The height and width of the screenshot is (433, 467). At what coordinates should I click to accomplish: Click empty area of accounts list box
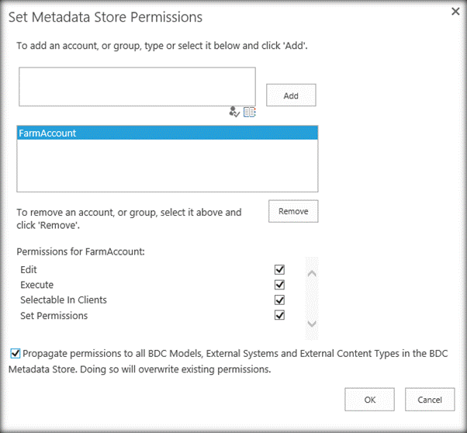(167, 167)
